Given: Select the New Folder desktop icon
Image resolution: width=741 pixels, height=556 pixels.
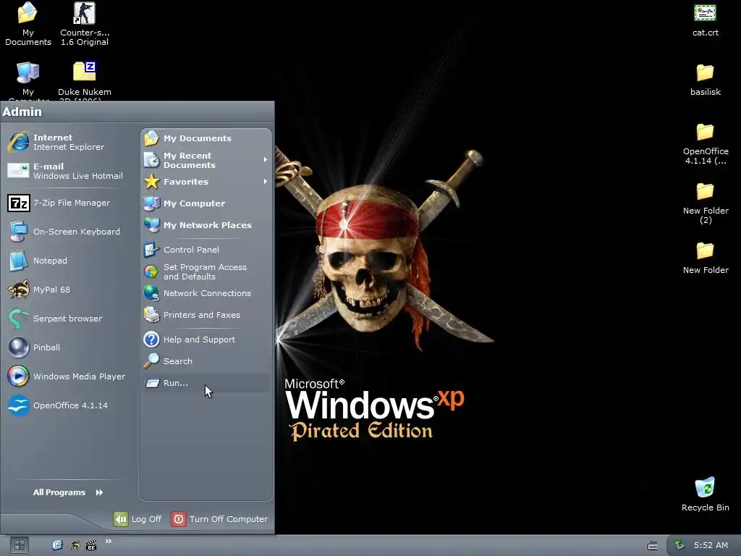Looking at the screenshot, I should coord(705,258).
